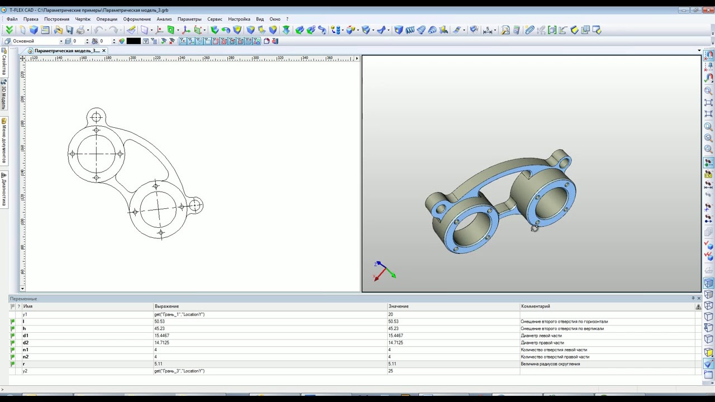Undo the last action
Screen dimensions: 715x402
pyautogui.click(x=98, y=30)
